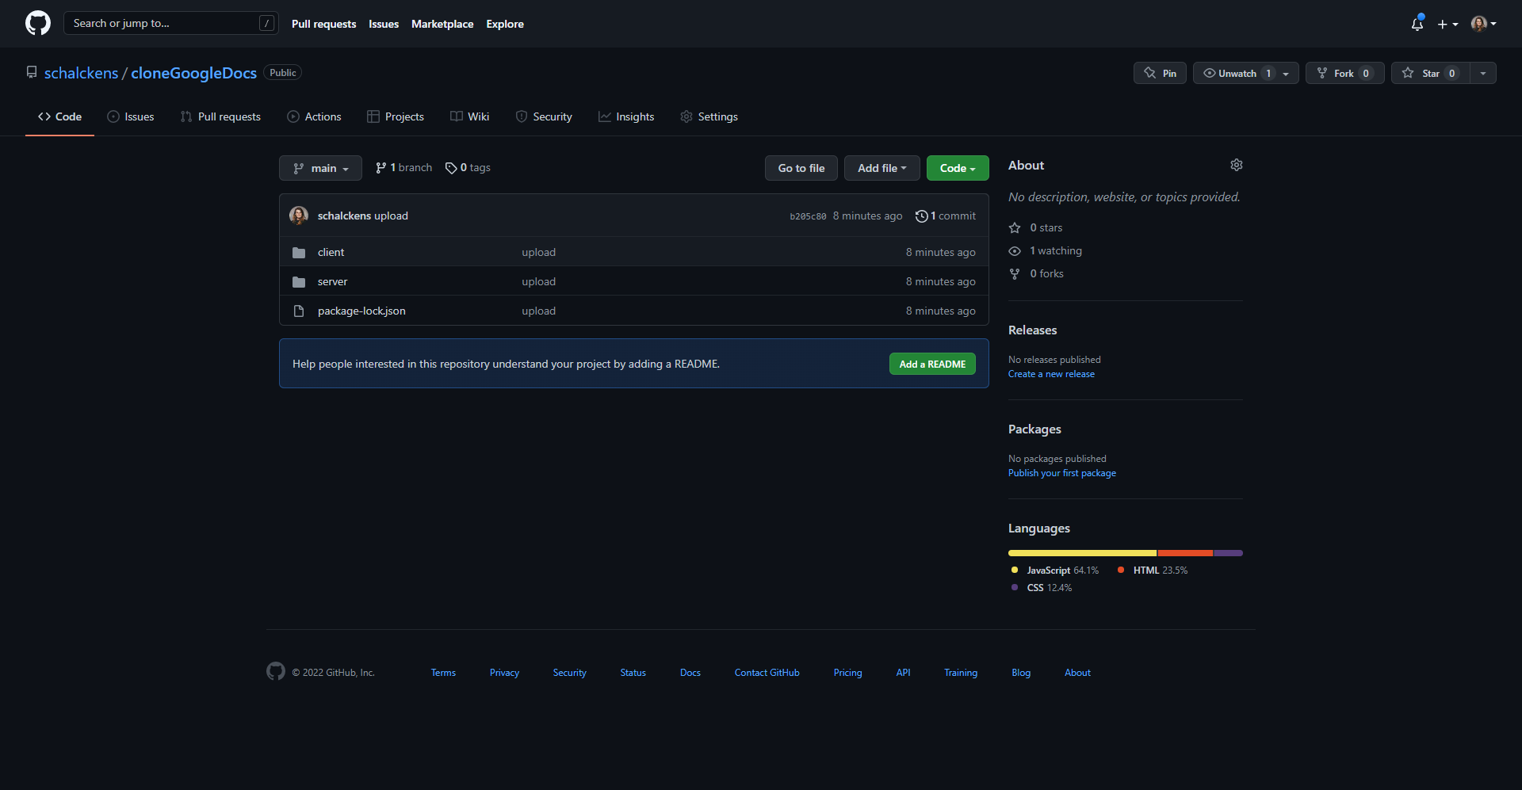The width and height of the screenshot is (1522, 790).
Task: Click the package-lock.json file icon
Action: [299, 311]
